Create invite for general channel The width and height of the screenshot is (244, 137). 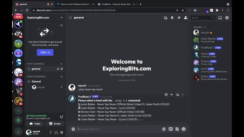[x=58, y=69]
